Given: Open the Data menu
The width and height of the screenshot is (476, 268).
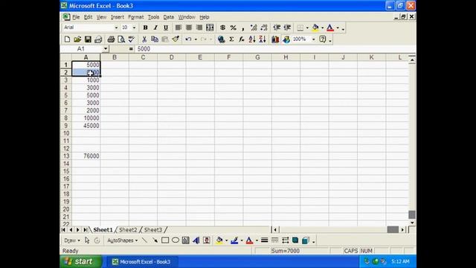Looking at the screenshot, I should click(169, 17).
